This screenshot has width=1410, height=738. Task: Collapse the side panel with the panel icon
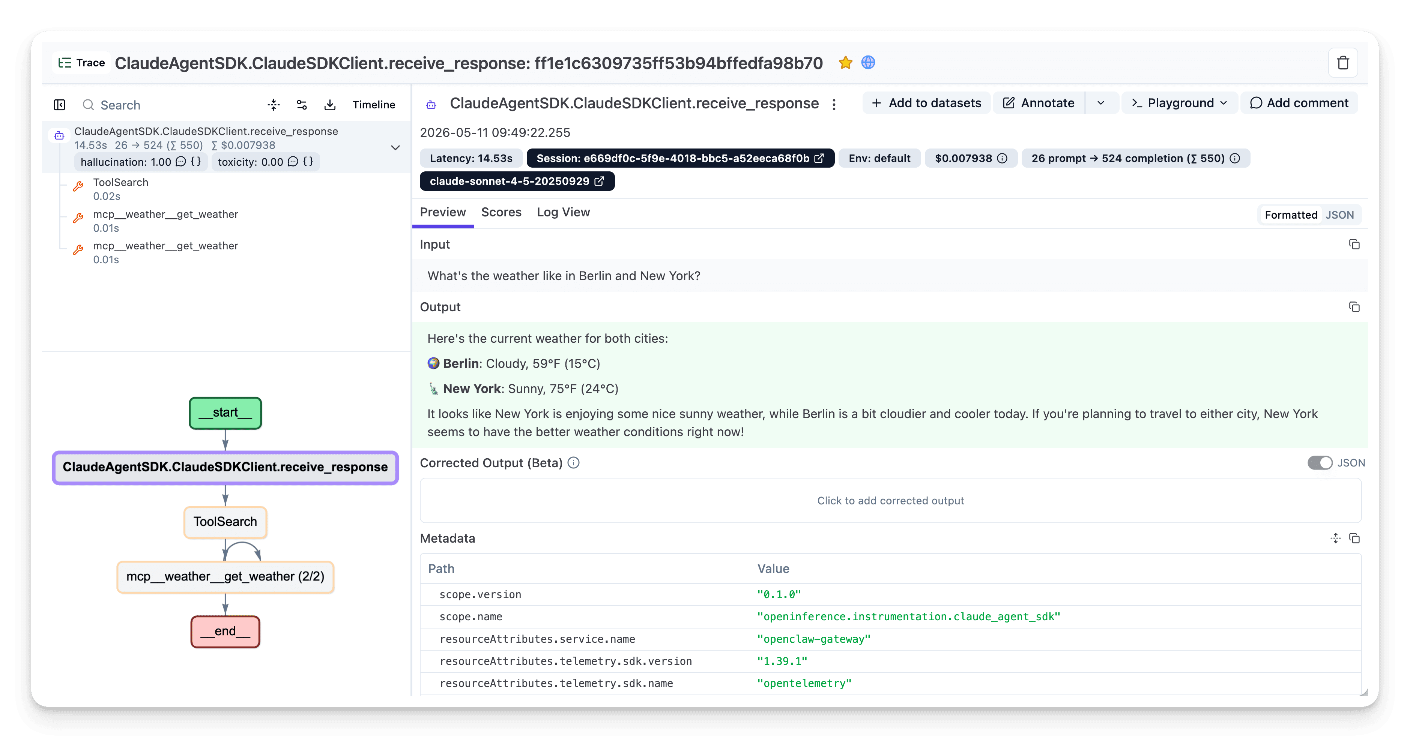coord(60,105)
